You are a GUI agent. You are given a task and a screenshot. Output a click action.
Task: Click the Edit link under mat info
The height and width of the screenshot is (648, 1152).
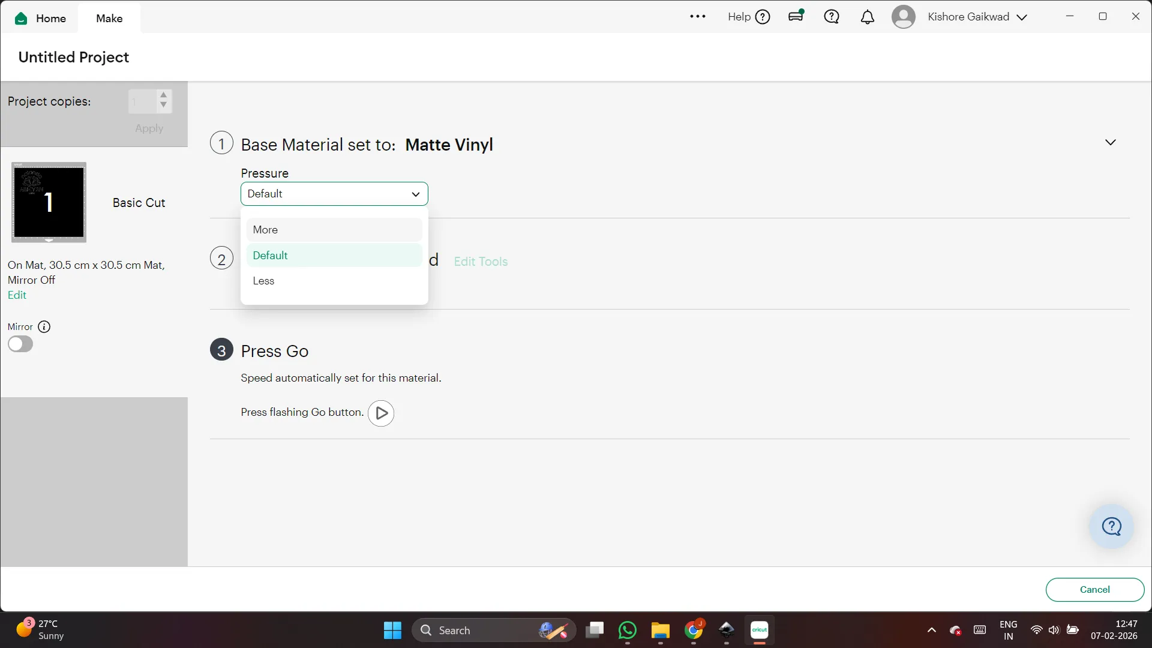(17, 295)
